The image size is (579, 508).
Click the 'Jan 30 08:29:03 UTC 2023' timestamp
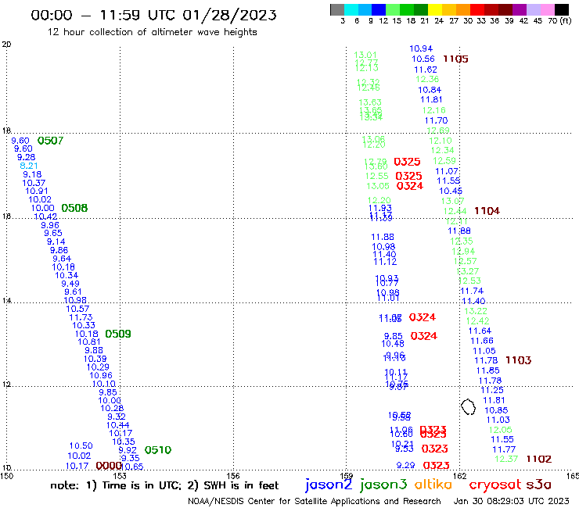[512, 501]
